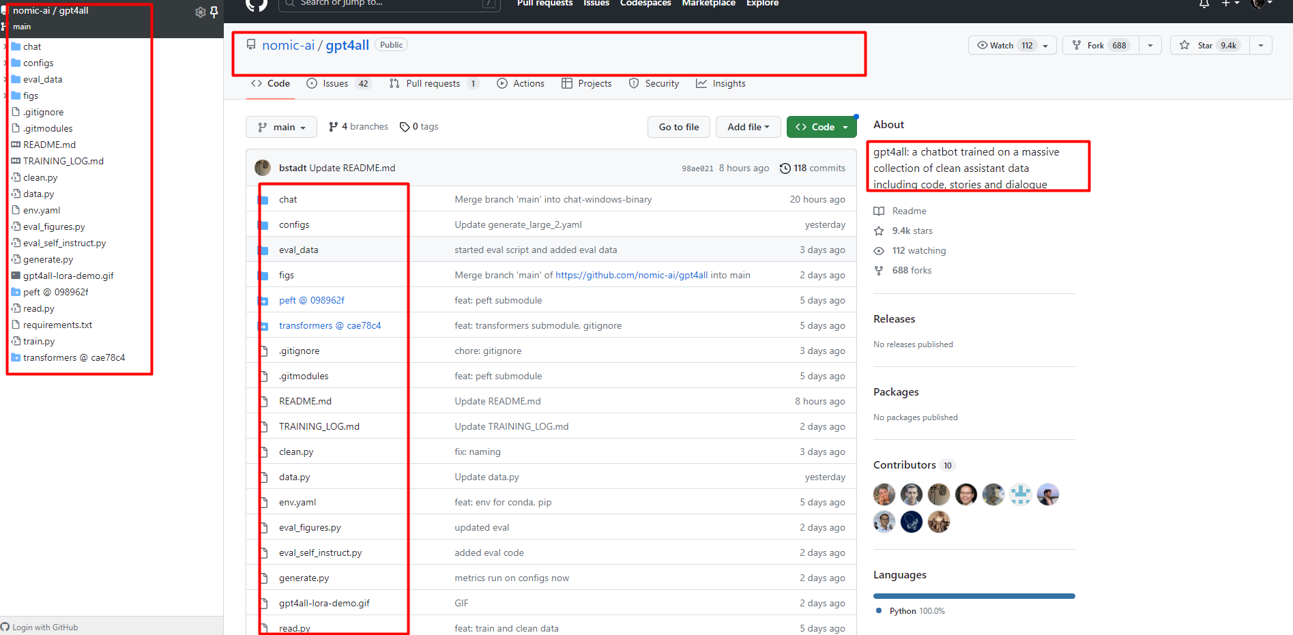The width and height of the screenshot is (1293, 635).
Task: Open the peft @ 098962f submodule
Action: point(312,300)
